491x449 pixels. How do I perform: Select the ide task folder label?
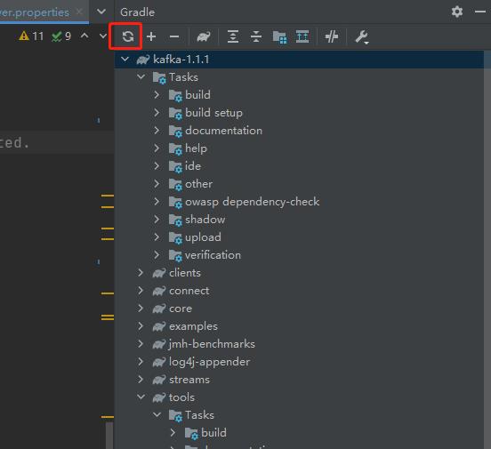coord(193,166)
